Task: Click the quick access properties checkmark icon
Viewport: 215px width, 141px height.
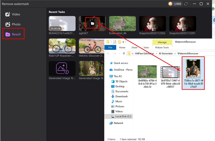Action: coord(115,42)
